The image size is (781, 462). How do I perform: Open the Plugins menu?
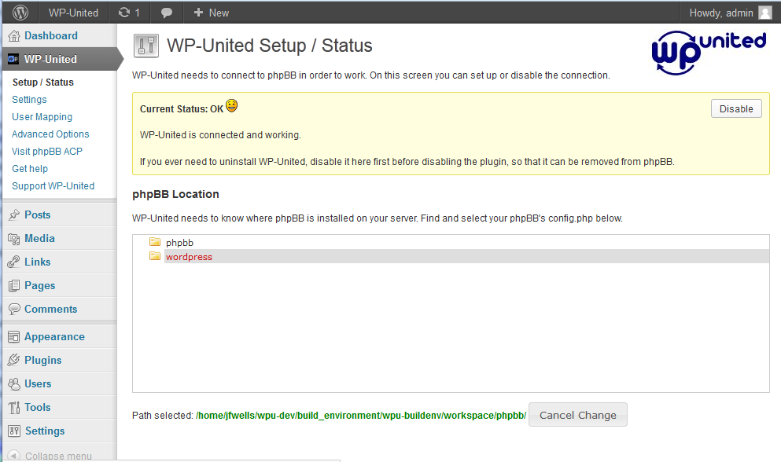[42, 360]
